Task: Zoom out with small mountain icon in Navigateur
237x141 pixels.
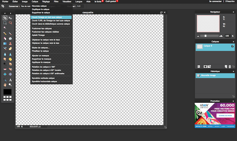Action: 198,36
